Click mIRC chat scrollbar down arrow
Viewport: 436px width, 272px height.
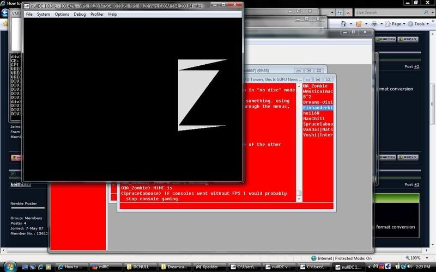click(x=299, y=199)
